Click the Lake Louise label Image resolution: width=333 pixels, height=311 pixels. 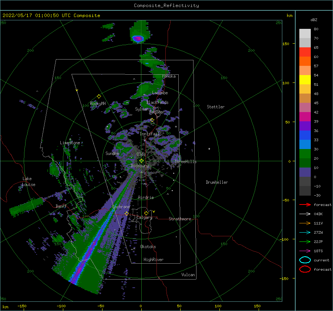28,182
